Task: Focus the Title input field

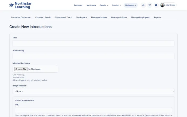Action: pyautogui.click(x=93, y=43)
